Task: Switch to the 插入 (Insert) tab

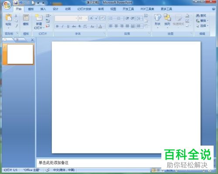Action: tap(43, 9)
